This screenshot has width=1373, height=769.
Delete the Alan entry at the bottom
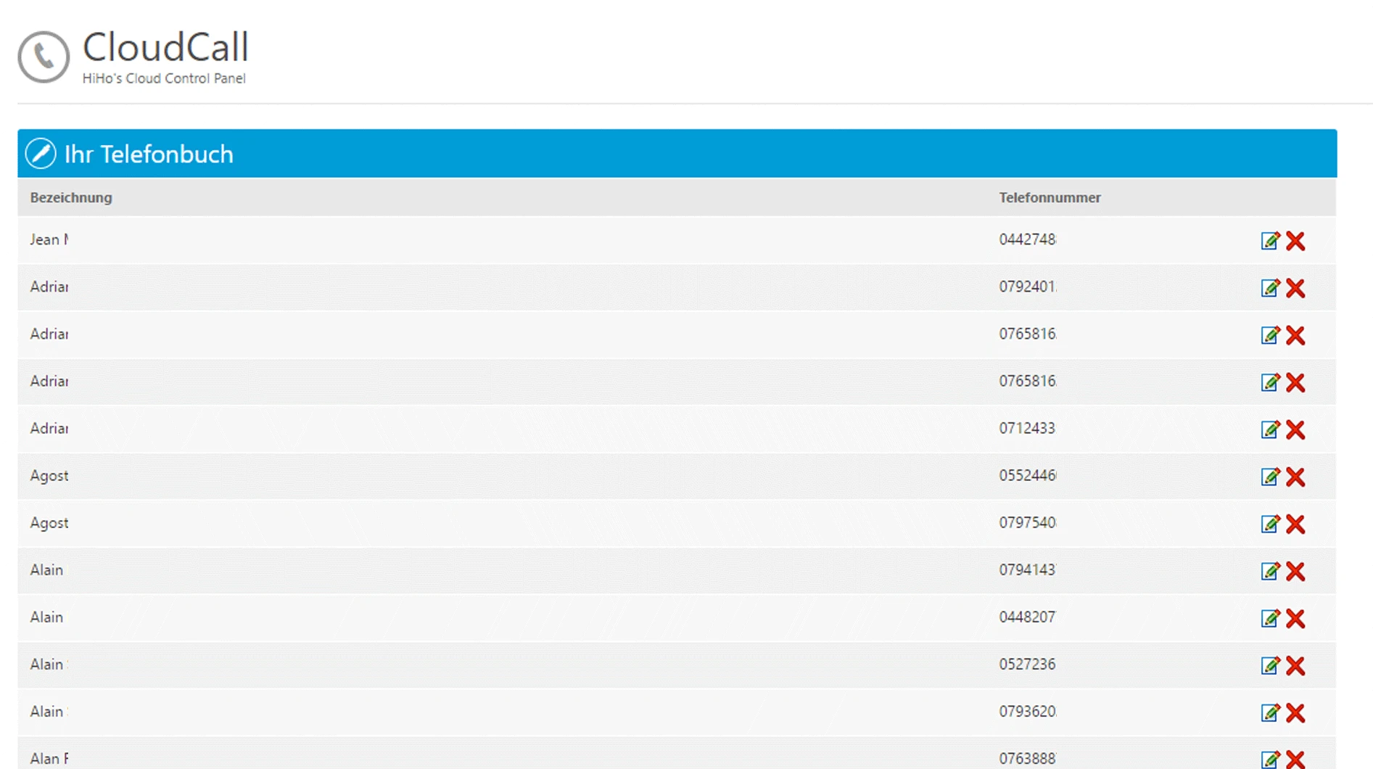1295,759
